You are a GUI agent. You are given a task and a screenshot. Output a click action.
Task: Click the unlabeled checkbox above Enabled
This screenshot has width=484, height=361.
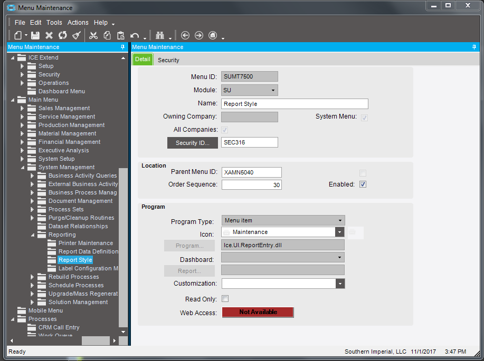tap(363, 173)
